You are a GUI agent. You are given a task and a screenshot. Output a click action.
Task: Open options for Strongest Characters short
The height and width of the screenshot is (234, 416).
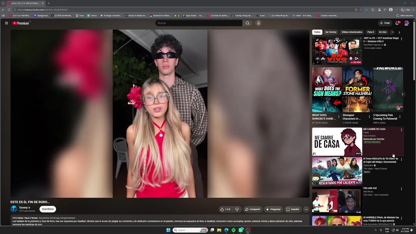coord(369,117)
